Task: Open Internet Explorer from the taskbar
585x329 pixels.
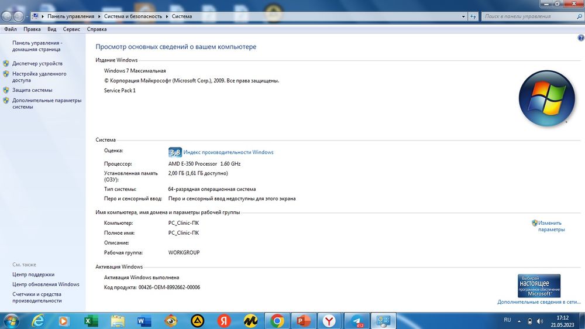Action: (x=37, y=321)
